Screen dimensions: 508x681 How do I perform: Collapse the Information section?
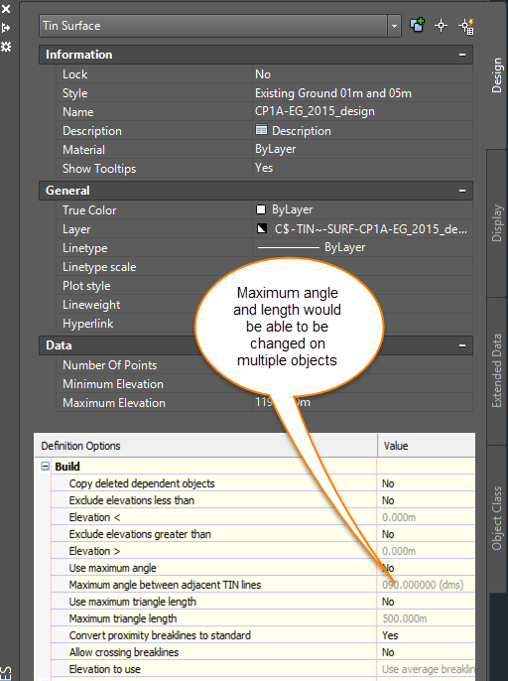tap(462, 55)
